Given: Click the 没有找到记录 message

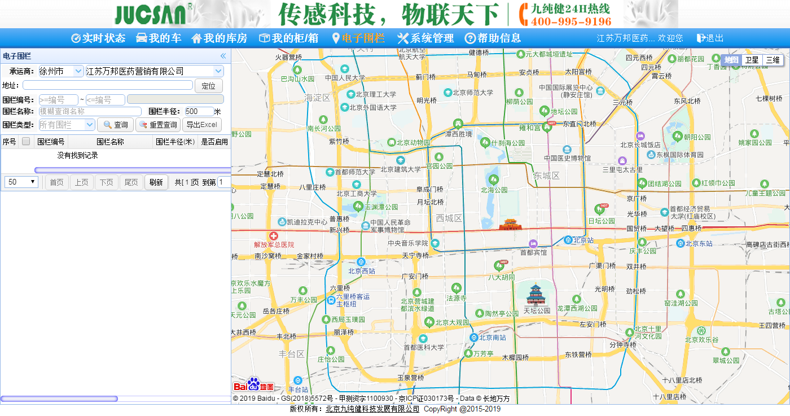Looking at the screenshot, I should 77,155.
